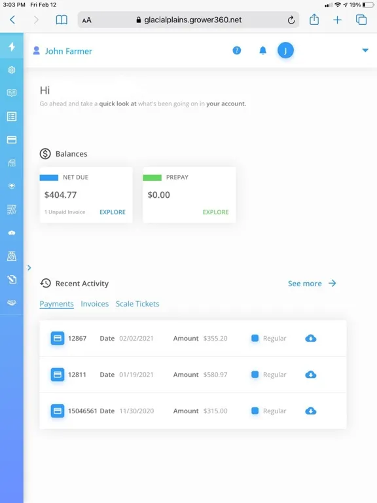This screenshot has height=503, width=377.
Task: Click the amount $580.97
Action: coord(215,375)
